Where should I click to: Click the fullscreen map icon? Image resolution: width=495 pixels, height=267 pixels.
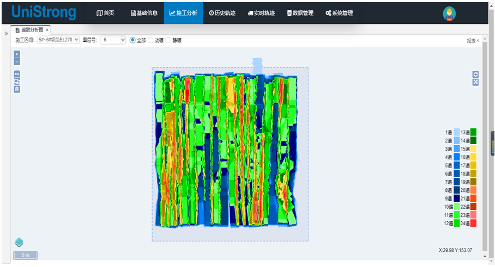point(475,82)
